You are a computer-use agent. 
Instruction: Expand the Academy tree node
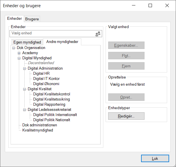pyautogui.click(x=19, y=53)
